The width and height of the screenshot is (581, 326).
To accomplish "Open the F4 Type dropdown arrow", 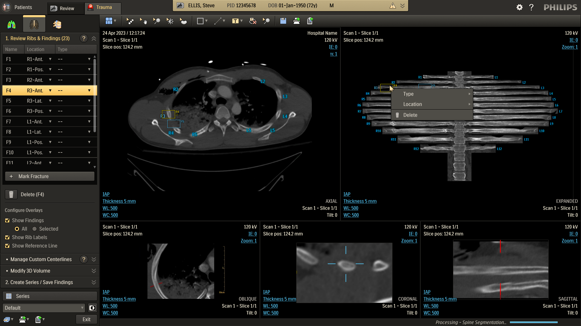I will point(89,91).
